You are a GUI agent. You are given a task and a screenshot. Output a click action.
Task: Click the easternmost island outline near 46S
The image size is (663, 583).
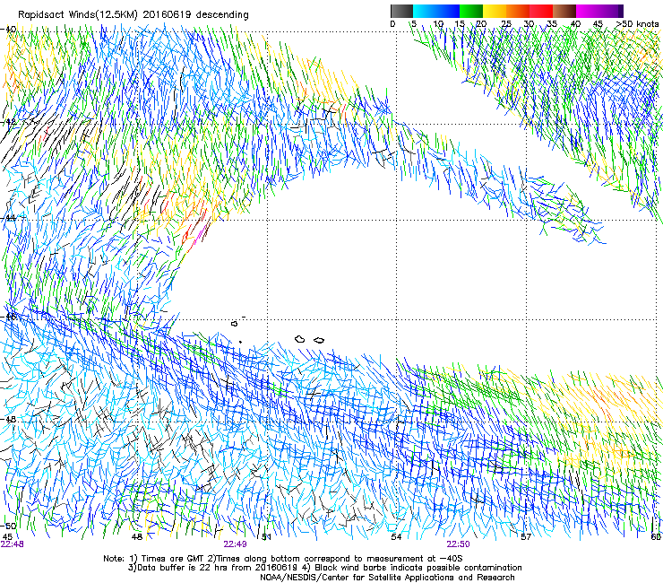319,340
